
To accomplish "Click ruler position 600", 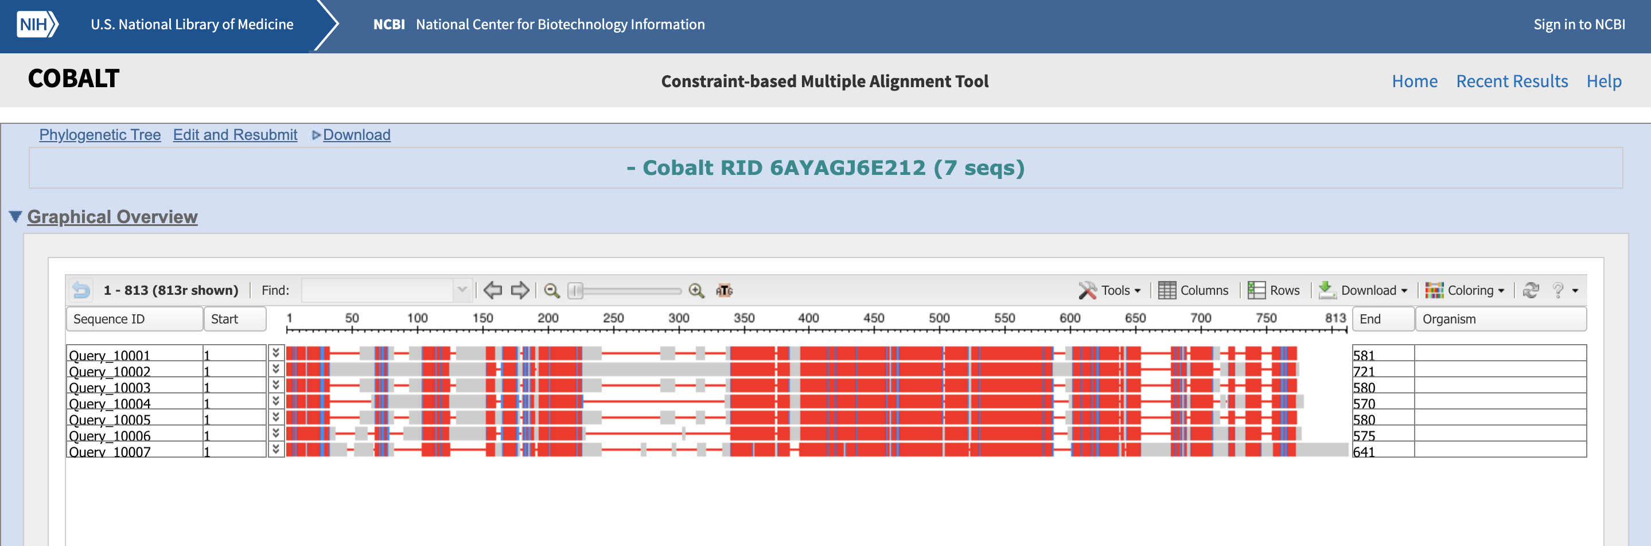I will [x=1070, y=318].
